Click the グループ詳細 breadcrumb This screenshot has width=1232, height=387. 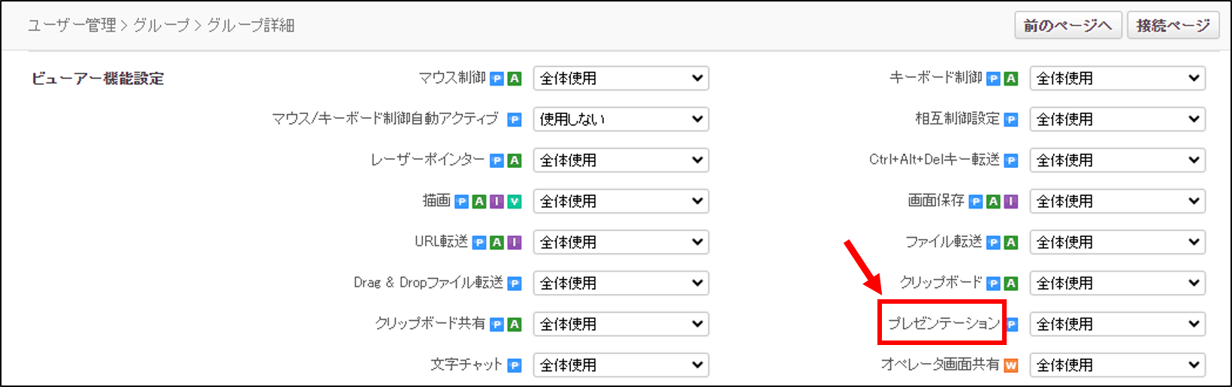(x=251, y=25)
